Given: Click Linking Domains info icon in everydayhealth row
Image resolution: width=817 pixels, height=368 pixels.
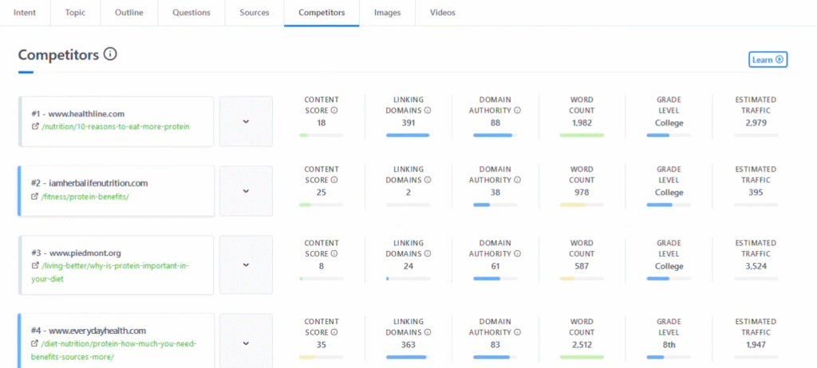Looking at the screenshot, I should [x=428, y=332].
